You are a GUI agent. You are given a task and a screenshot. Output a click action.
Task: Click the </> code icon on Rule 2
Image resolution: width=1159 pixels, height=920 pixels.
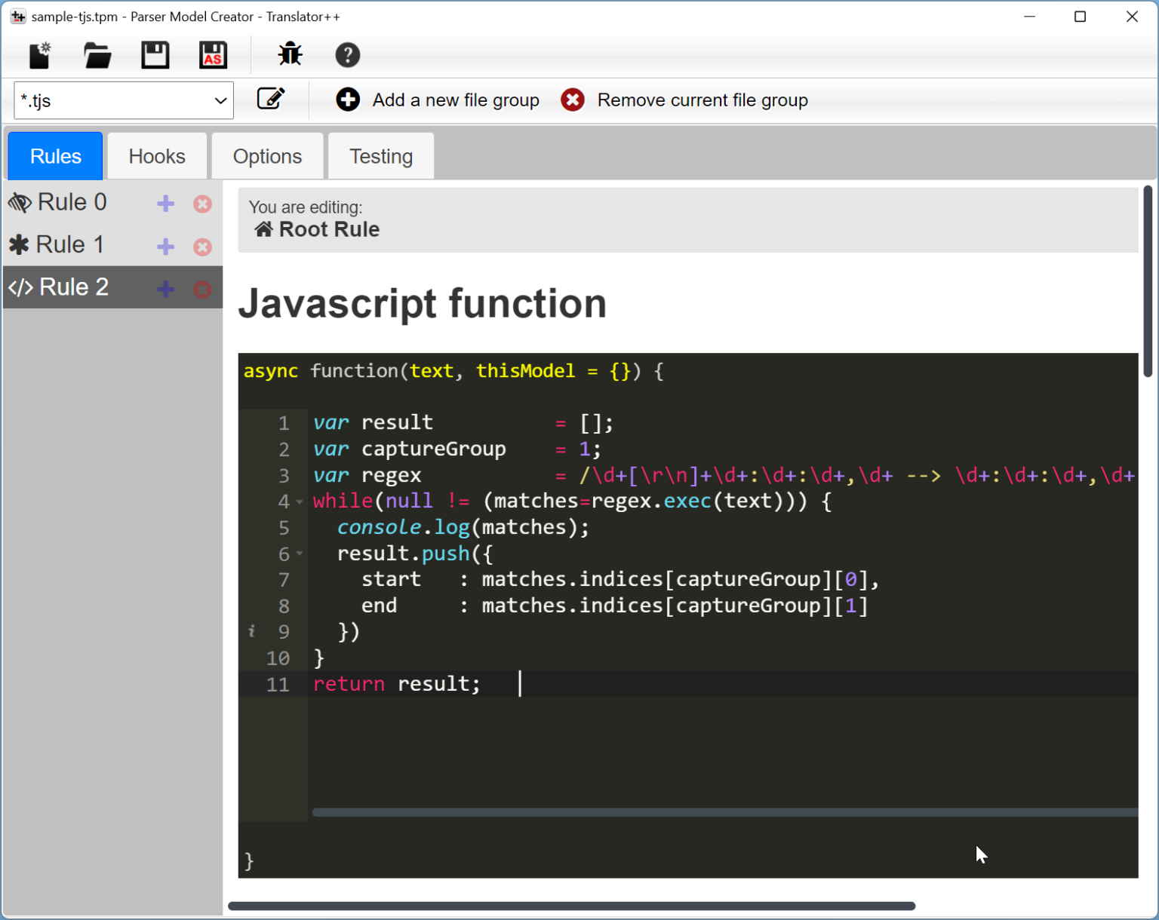(x=20, y=287)
